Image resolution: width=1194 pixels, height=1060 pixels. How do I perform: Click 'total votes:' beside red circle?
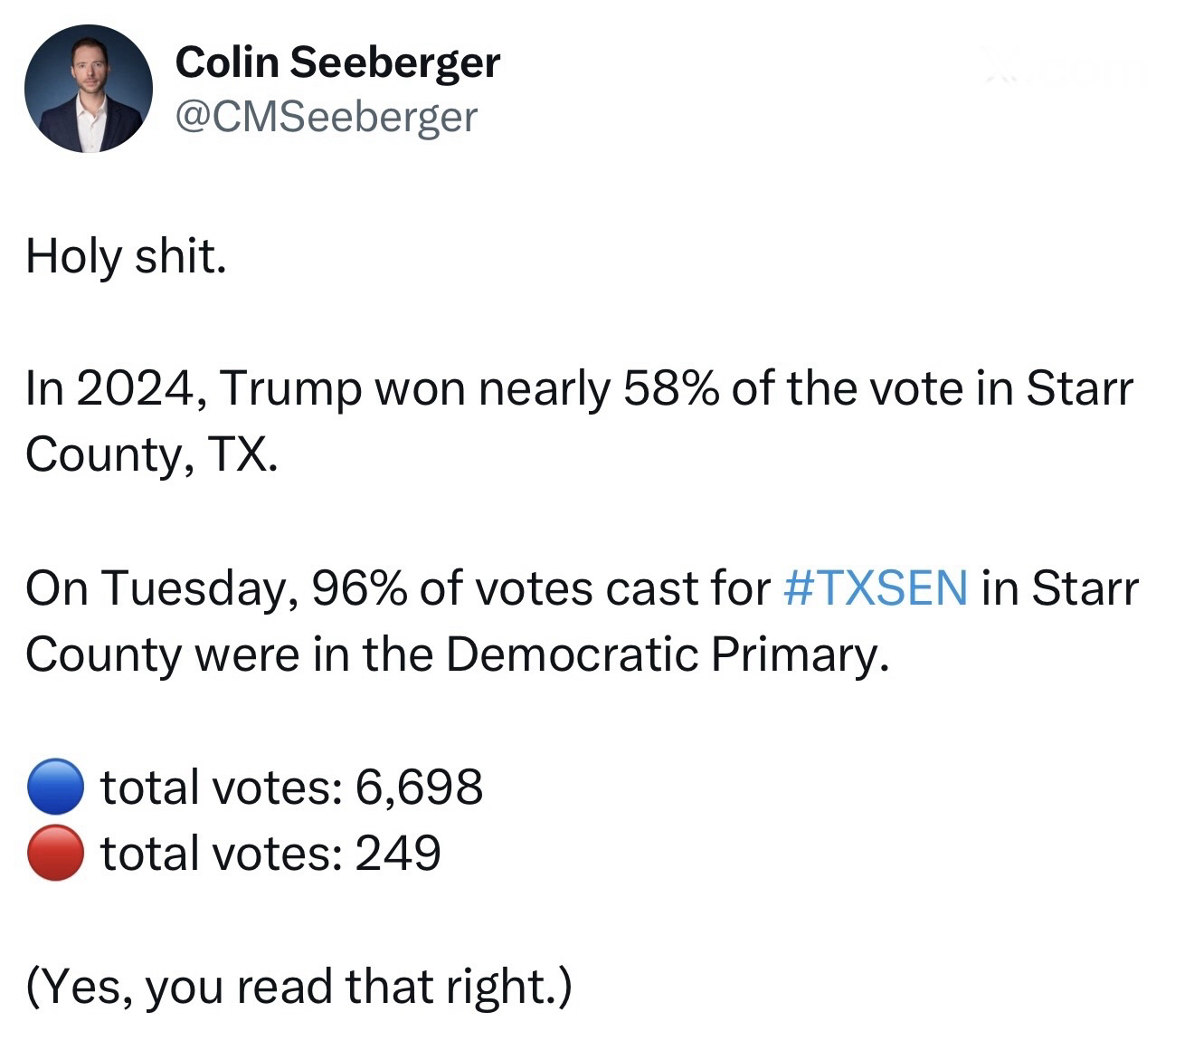click(221, 853)
